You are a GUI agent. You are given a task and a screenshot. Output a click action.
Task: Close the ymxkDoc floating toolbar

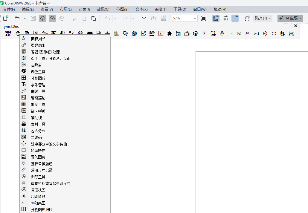[x=295, y=26]
